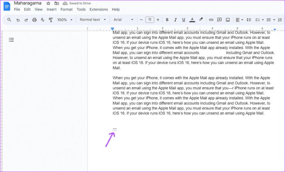Image resolution: width=285 pixels, height=172 pixels.
Task: Show the document outline panel
Action: point(11,40)
